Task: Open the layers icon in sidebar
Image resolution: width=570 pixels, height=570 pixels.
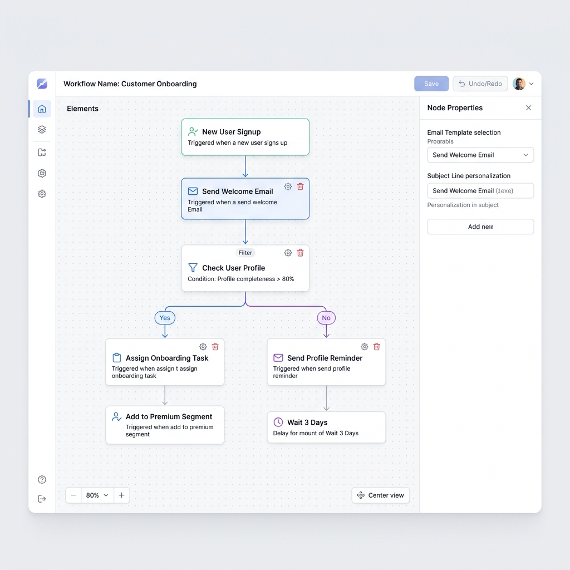Action: point(42,129)
